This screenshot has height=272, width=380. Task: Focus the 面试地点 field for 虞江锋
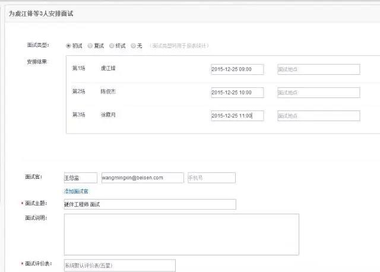coord(319,69)
